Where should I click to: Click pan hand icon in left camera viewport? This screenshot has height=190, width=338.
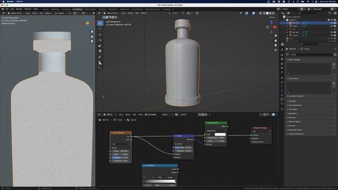92,36
